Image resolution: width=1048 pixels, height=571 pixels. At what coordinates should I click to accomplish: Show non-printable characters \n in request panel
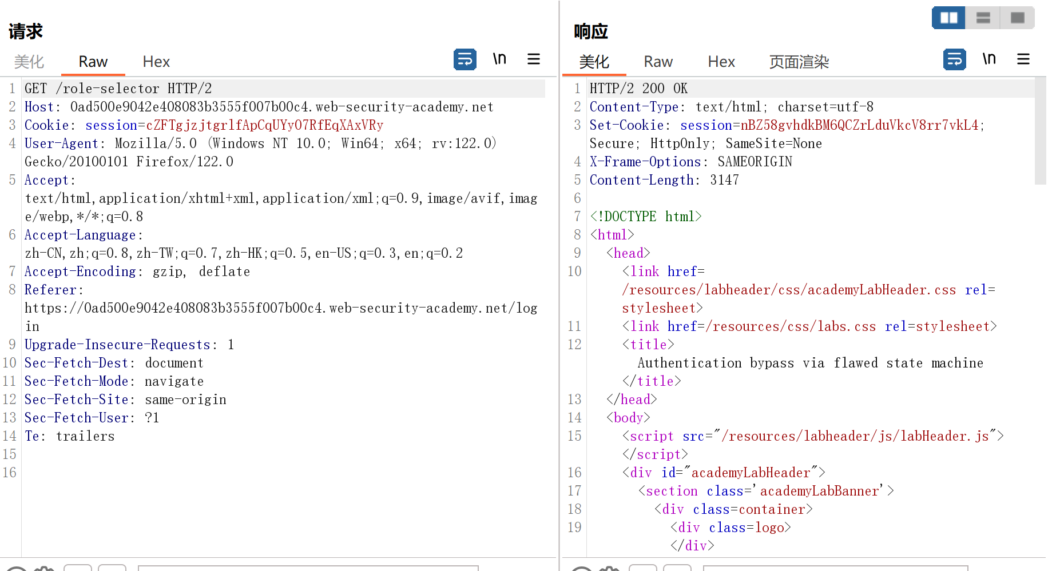click(x=499, y=59)
